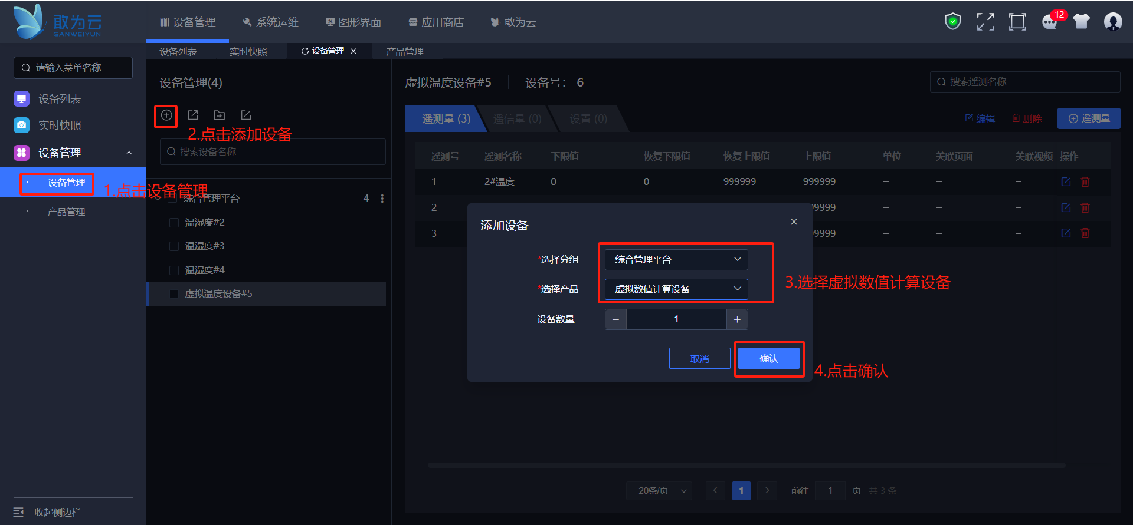Switch to the 实时快照 tab
1133x525 pixels.
(x=248, y=51)
